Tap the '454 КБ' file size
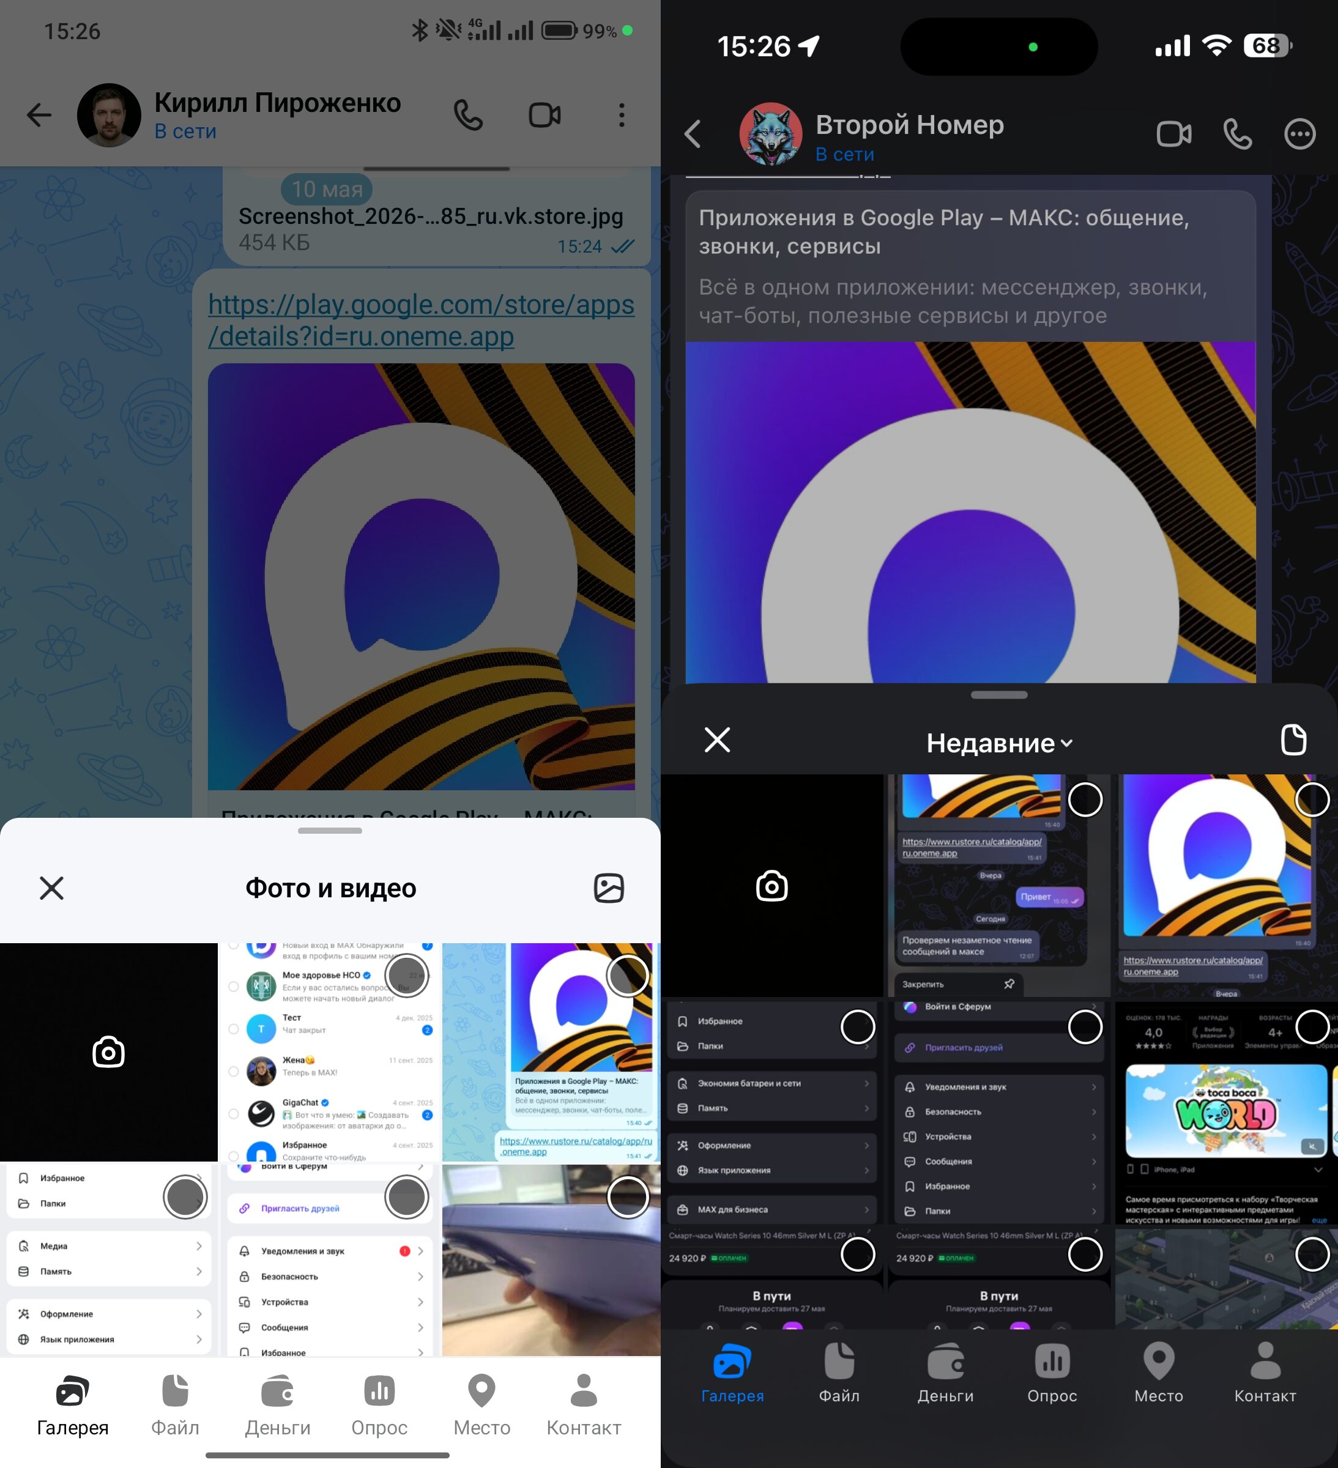1338x1468 pixels. 275,242
